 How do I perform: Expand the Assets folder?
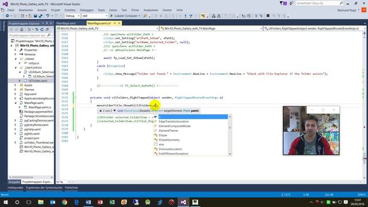16,85
